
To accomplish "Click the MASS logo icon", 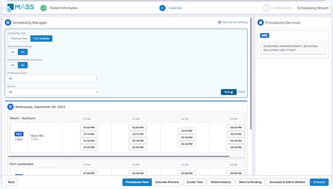I will tap(9, 8).
